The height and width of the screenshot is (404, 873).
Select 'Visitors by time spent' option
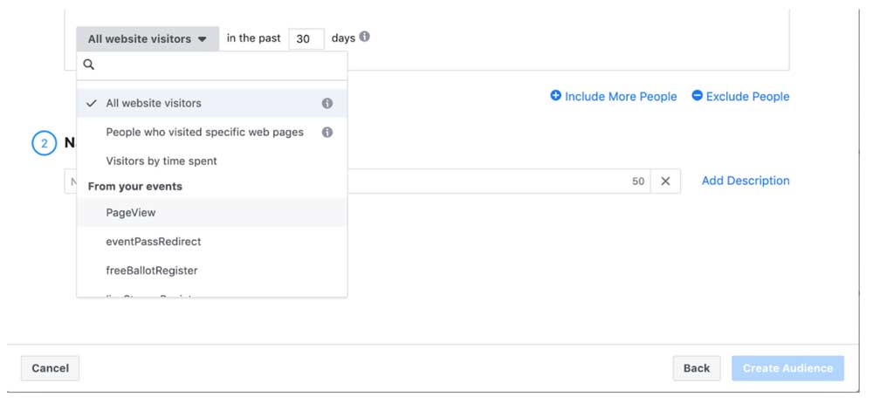[x=162, y=161]
